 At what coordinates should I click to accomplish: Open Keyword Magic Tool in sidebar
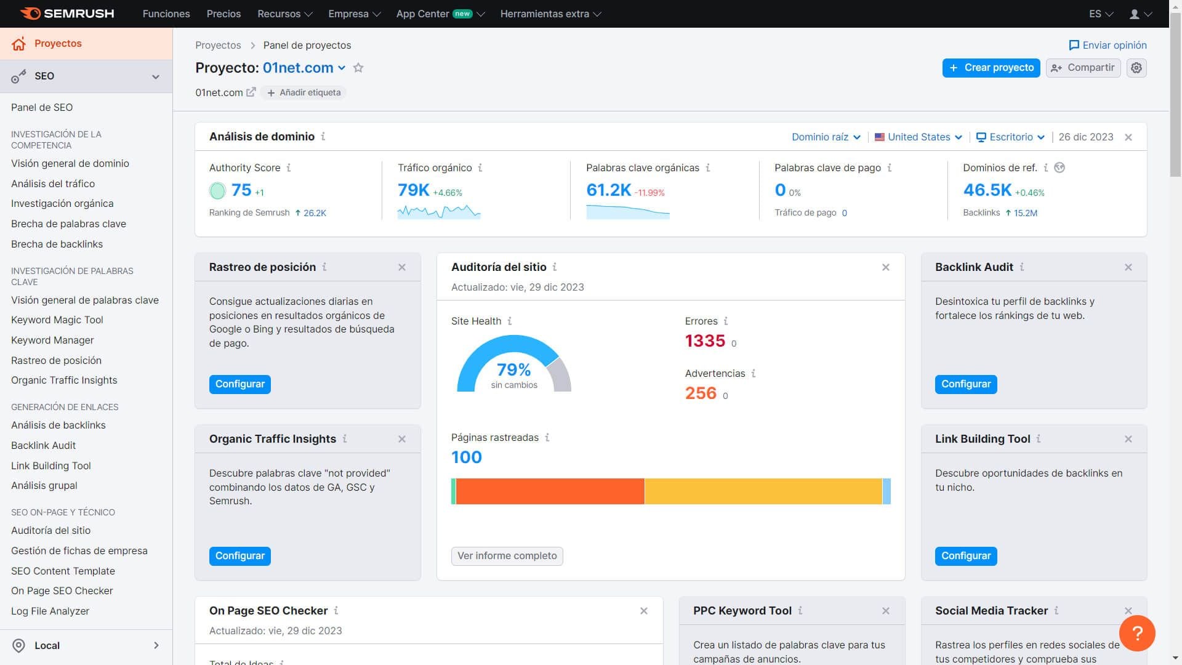point(57,320)
